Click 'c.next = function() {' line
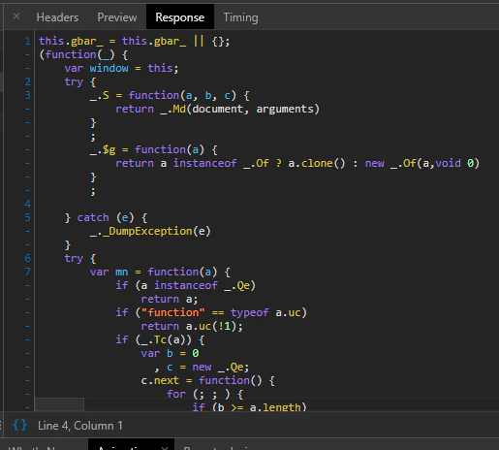 click(x=208, y=380)
